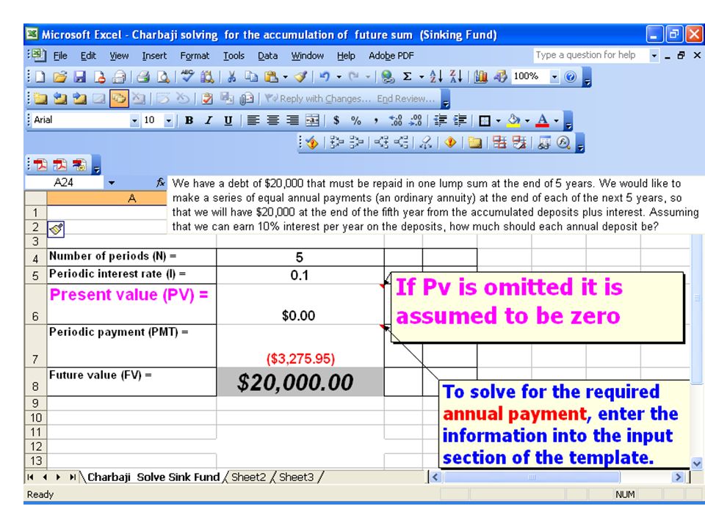Open the Tools menu
This screenshot has width=705, height=528.
click(234, 56)
